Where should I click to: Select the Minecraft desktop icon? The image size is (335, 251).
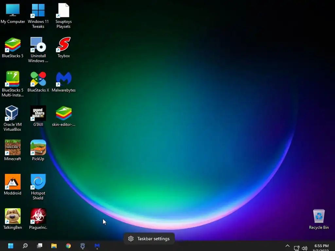(13, 150)
